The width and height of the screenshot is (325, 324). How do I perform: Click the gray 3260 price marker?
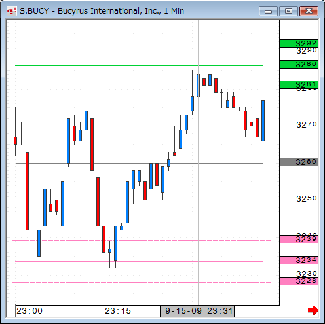click(x=299, y=162)
